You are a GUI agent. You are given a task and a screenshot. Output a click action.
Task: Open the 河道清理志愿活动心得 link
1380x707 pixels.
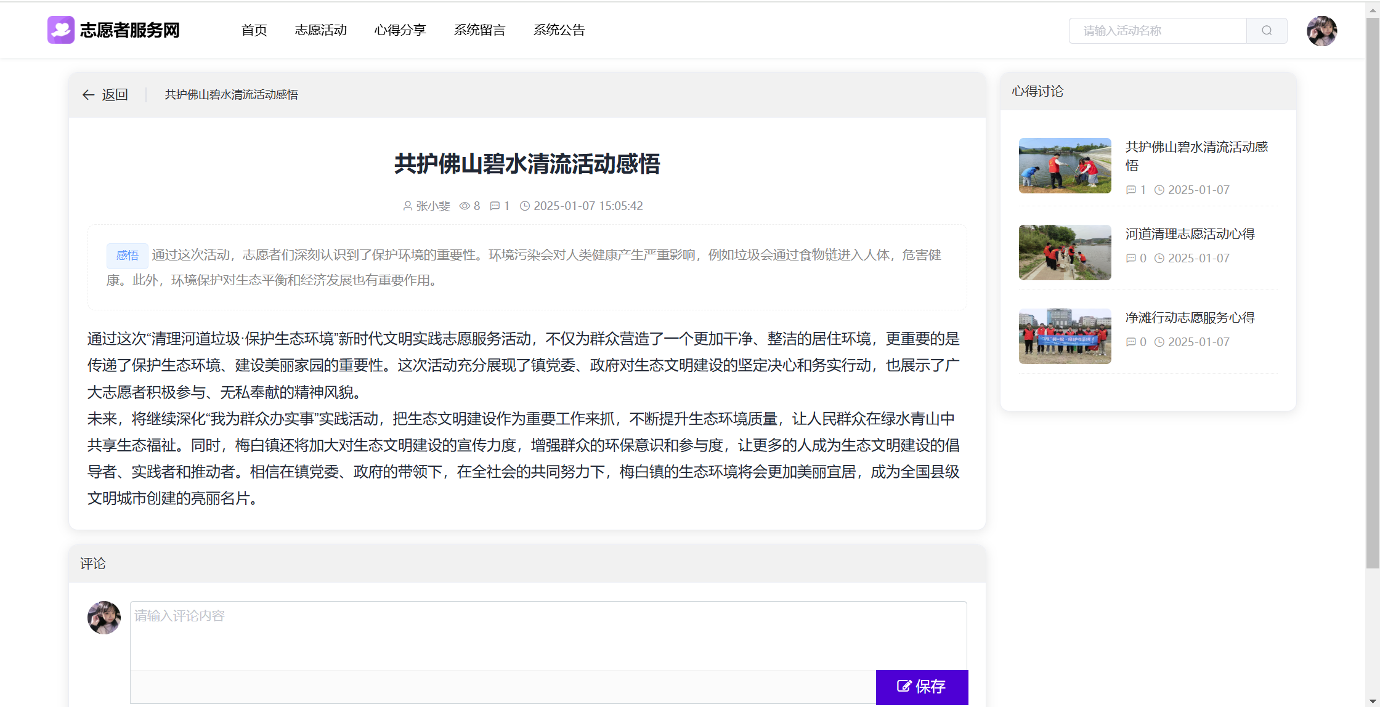(x=1190, y=234)
